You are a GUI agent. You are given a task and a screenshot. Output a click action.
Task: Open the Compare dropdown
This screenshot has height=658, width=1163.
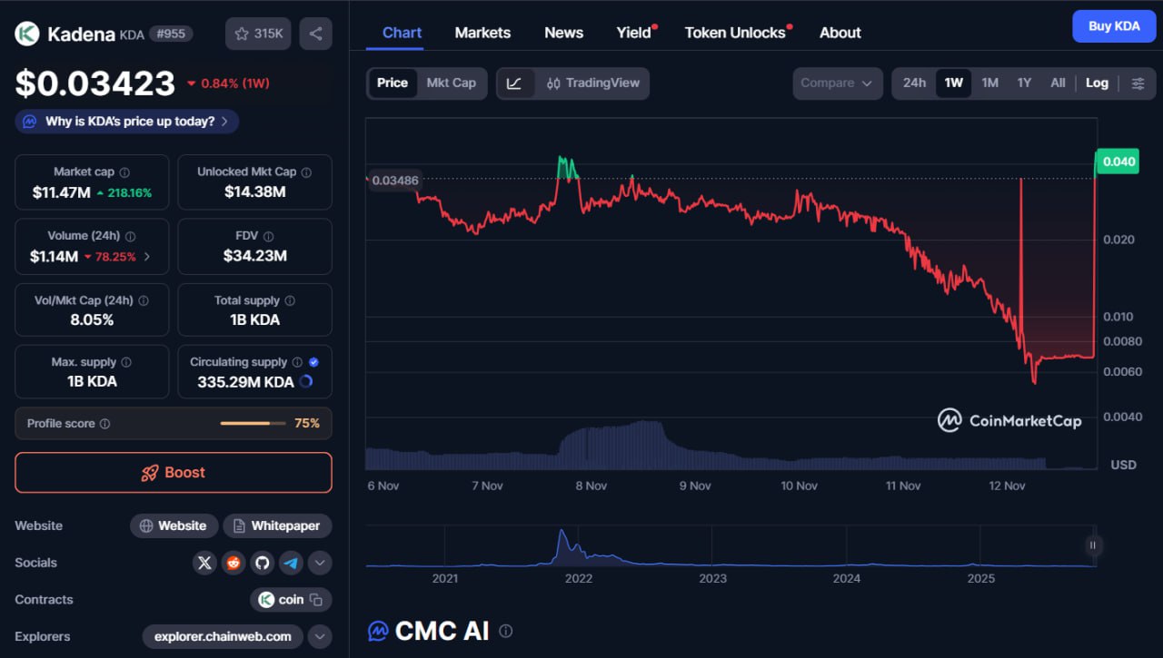(x=837, y=83)
